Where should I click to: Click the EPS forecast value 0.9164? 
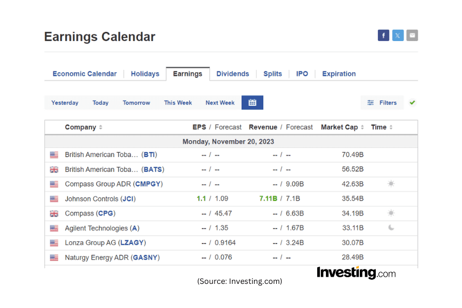pyautogui.click(x=225, y=243)
